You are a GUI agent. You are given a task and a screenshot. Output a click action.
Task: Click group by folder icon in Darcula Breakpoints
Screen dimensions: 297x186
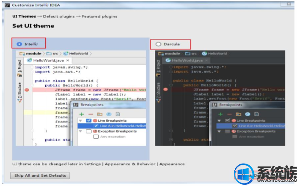(239, 114)
